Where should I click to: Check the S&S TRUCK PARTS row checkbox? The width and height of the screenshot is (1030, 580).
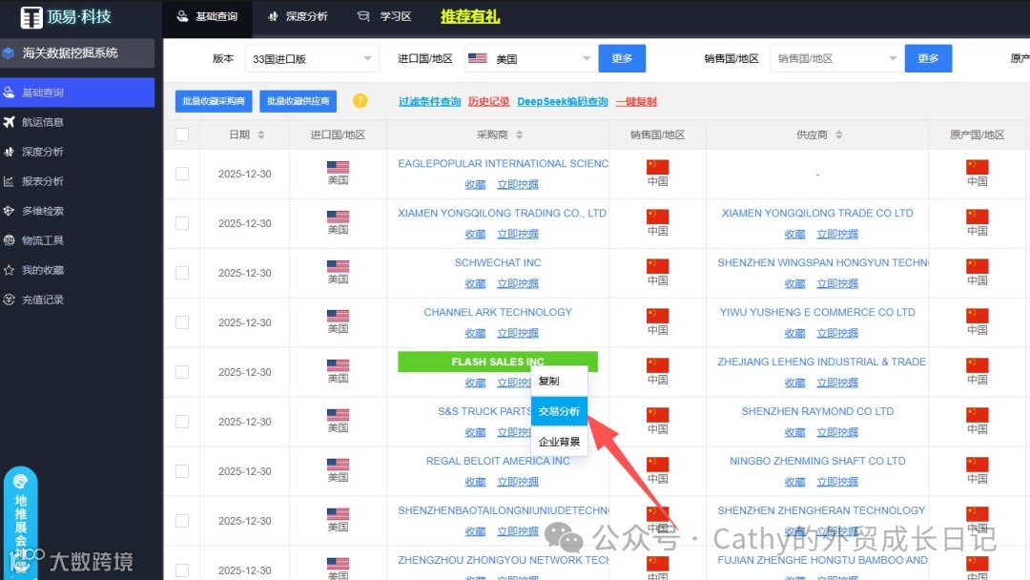tap(182, 422)
